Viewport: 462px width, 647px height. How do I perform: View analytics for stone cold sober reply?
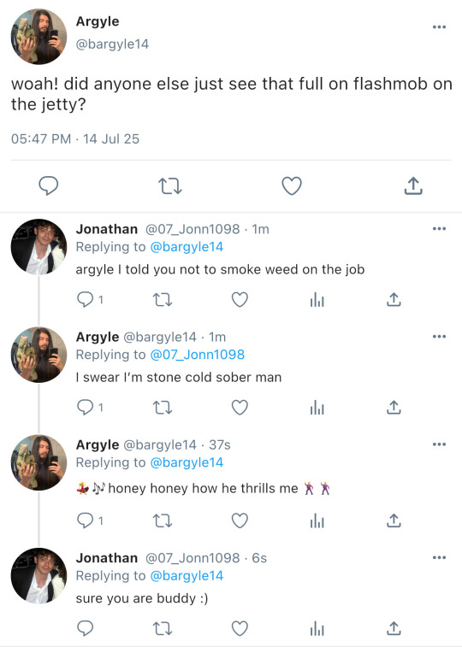click(317, 408)
